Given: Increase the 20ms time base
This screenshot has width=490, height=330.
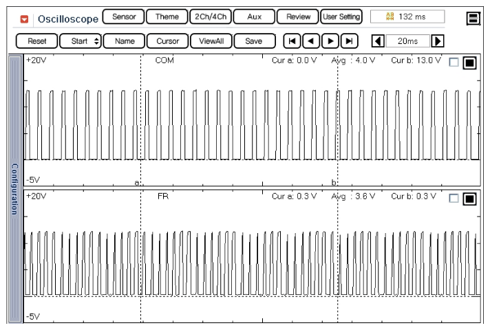Looking at the screenshot, I should 436,41.
